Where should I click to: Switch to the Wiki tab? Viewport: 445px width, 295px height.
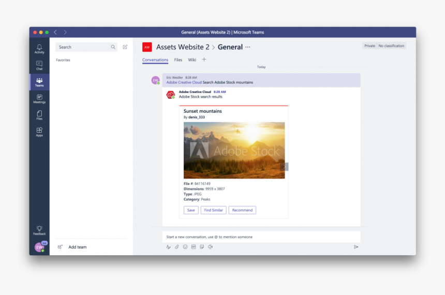pyautogui.click(x=192, y=60)
